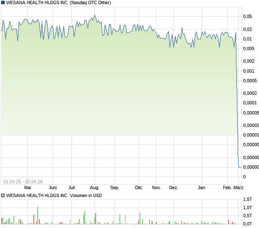
Task: Click the 0,0002 price axis value
Action: (x=250, y=93)
